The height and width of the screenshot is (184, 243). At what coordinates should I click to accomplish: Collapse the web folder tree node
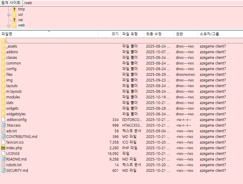click(x=9, y=26)
